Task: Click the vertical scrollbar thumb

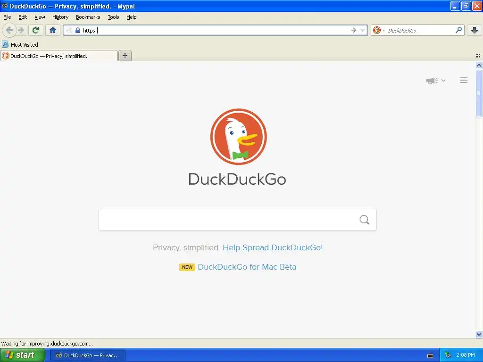Action: (x=479, y=93)
